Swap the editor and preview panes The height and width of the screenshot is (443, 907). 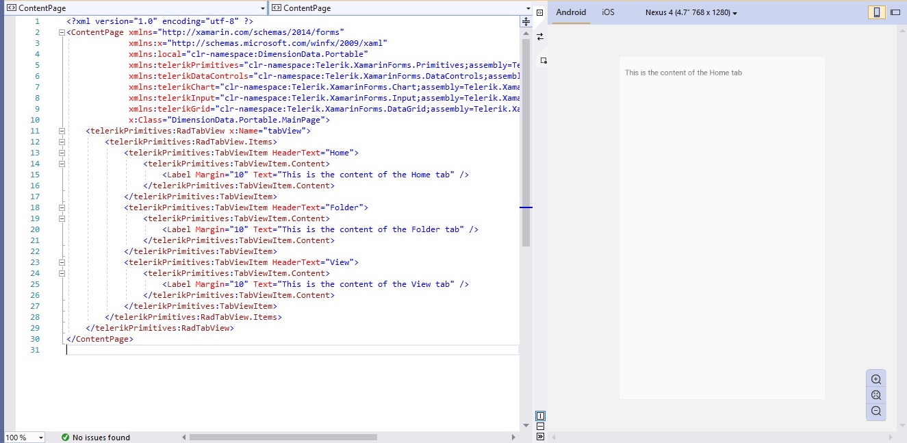pyautogui.click(x=540, y=36)
